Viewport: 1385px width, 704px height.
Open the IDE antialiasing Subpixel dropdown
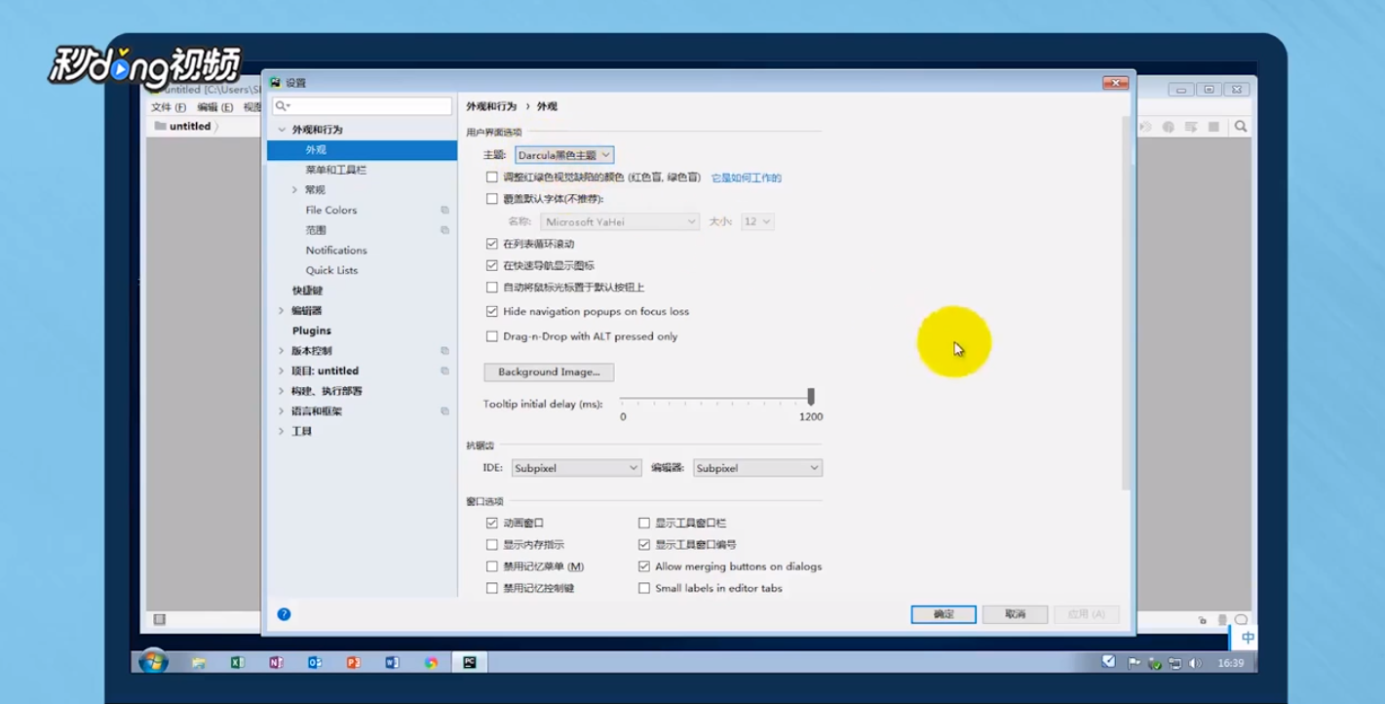(576, 468)
